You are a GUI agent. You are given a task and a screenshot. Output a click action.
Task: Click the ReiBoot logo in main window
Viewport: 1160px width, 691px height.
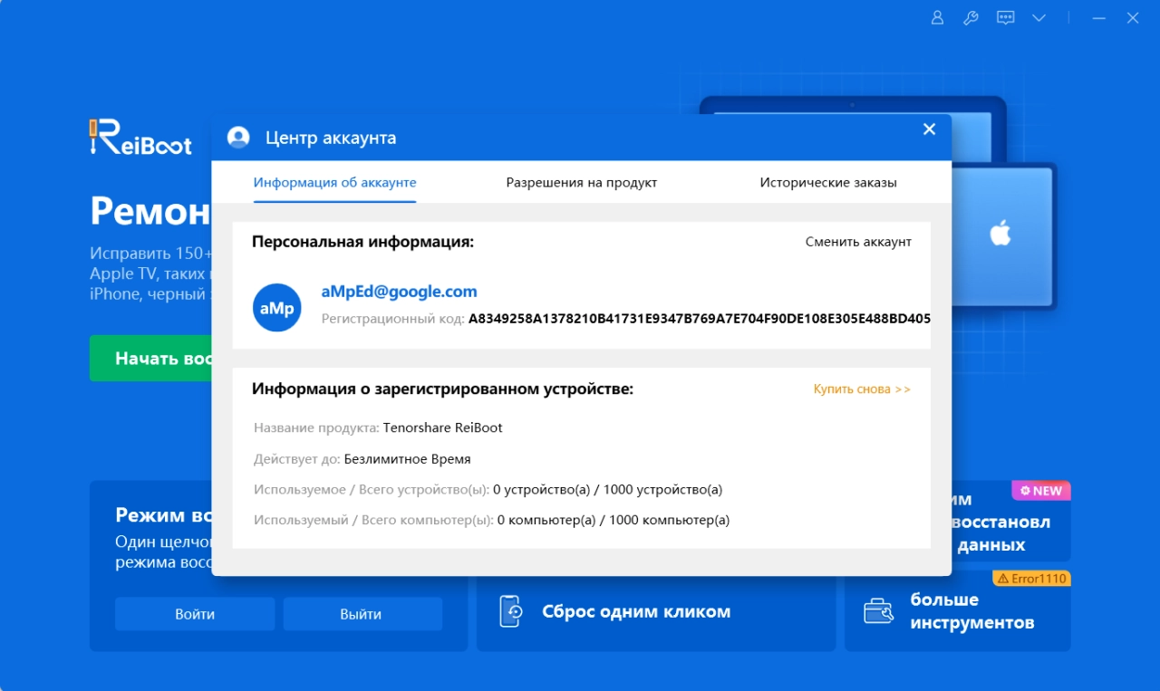point(140,138)
